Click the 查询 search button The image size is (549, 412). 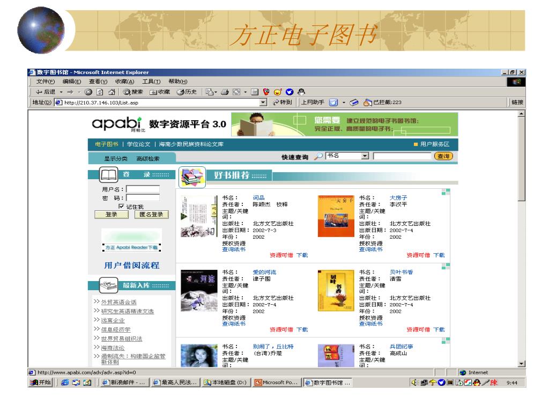[x=443, y=156]
